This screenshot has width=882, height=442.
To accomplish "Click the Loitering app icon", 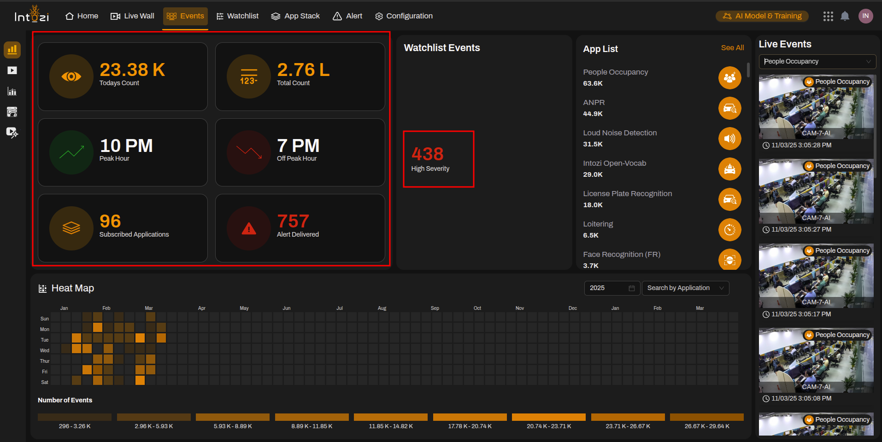I will (x=729, y=230).
